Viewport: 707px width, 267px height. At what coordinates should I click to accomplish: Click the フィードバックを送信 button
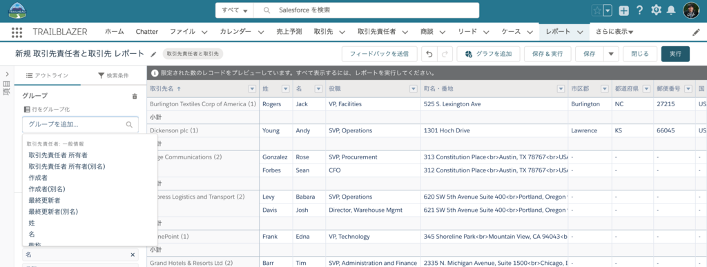[x=379, y=54]
